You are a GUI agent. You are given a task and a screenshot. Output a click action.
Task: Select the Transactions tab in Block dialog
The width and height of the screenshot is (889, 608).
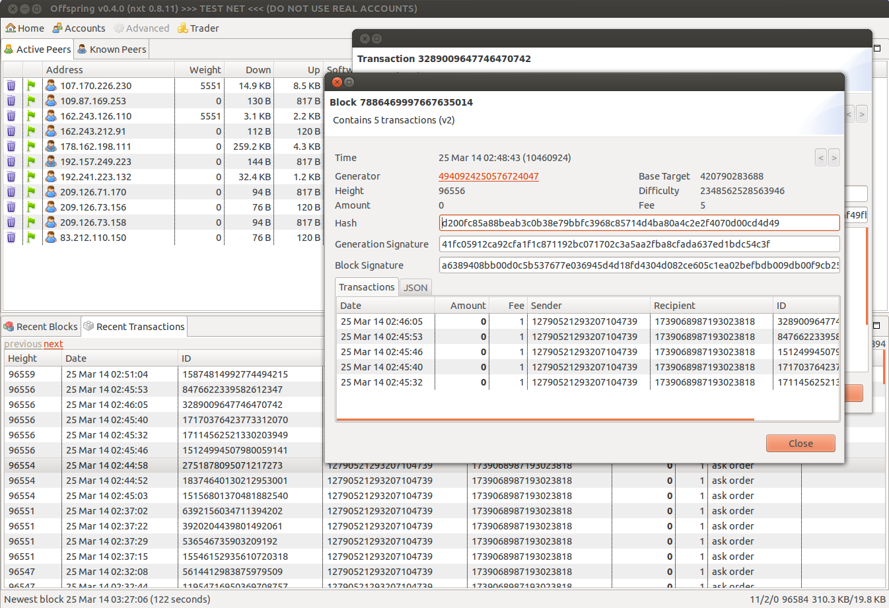[367, 287]
